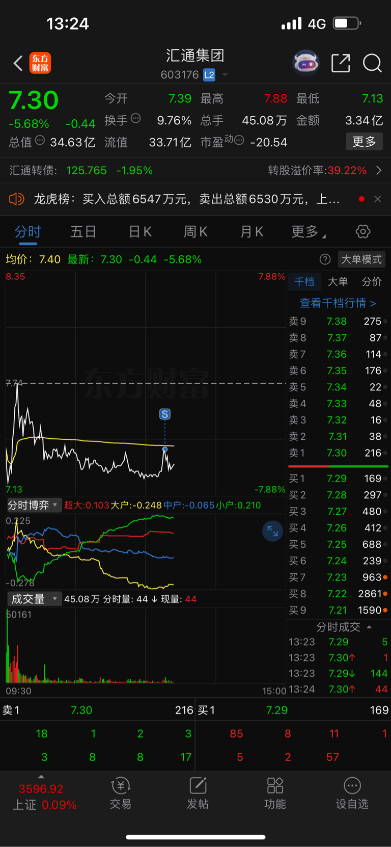This screenshot has width=391, height=847.
Task: Open stock search magnifier
Action: tap(372, 63)
